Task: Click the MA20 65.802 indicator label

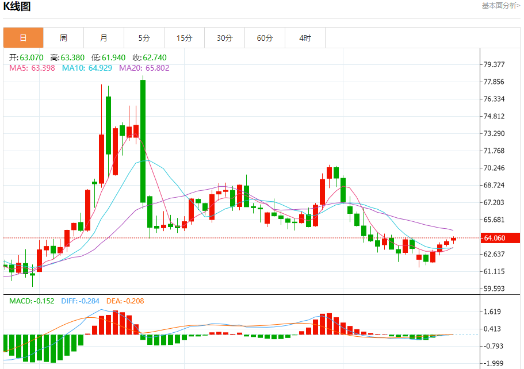Action: point(144,68)
